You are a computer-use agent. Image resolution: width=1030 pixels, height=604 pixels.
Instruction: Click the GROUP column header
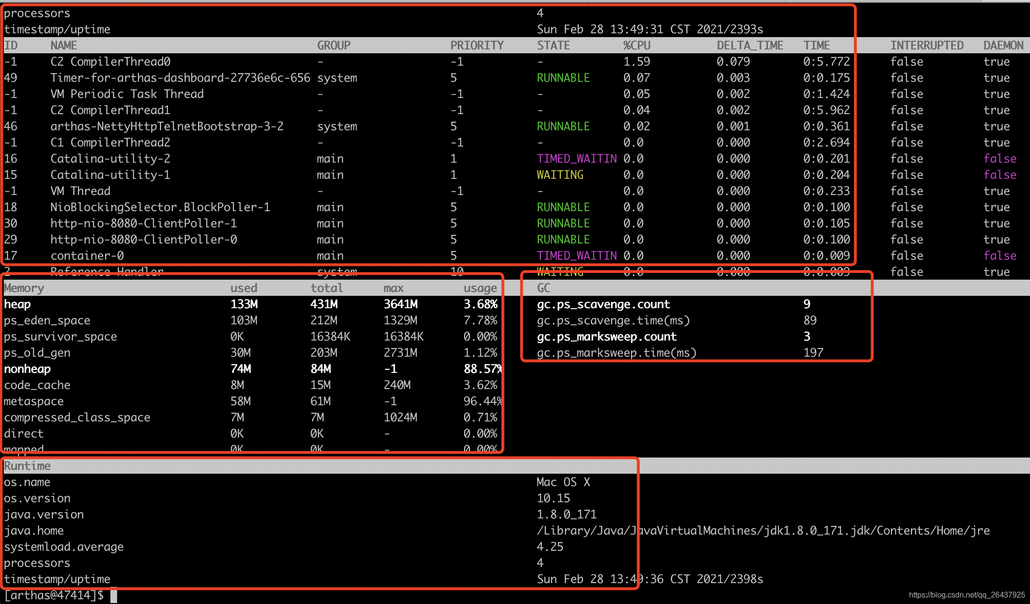334,46
